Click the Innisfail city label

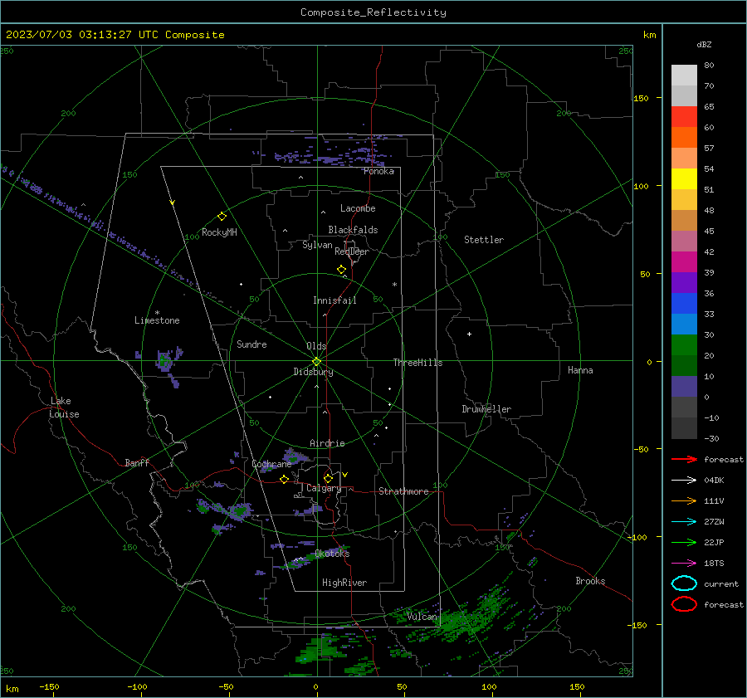(334, 300)
